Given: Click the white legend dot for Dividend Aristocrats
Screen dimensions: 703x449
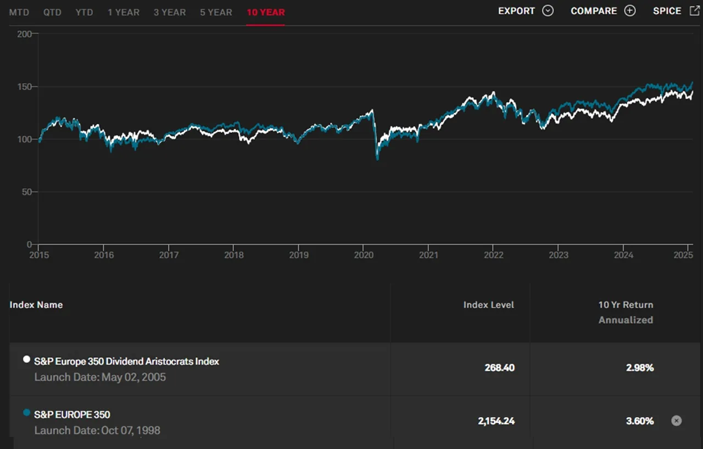Looking at the screenshot, I should 26,360.
